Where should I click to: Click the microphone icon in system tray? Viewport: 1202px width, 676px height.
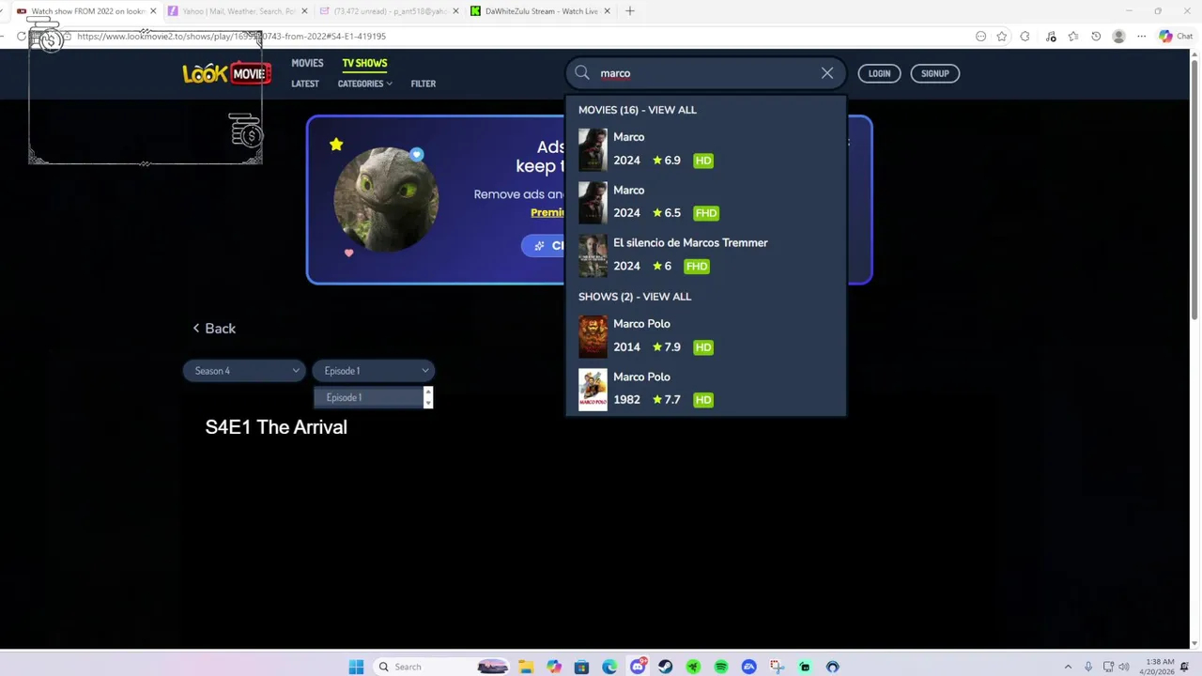pos(1088,667)
